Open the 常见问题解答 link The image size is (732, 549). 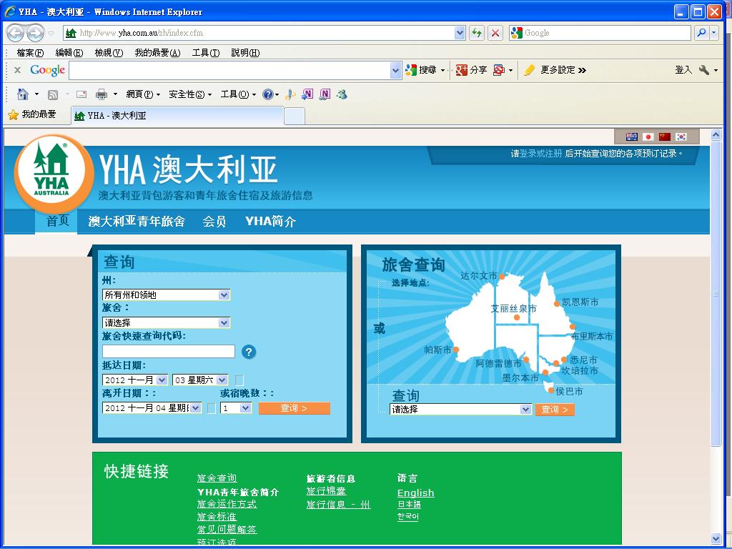pos(227,530)
